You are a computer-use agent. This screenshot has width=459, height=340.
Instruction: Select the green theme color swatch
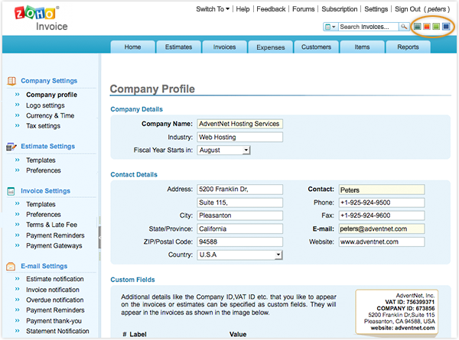point(436,27)
